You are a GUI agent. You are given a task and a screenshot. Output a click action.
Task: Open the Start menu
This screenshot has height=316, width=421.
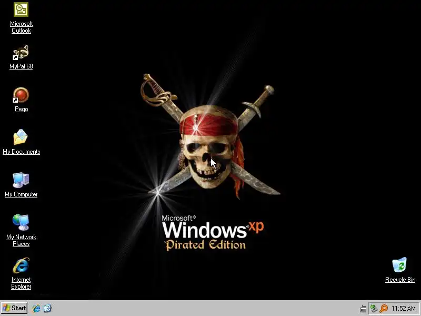coord(14,308)
